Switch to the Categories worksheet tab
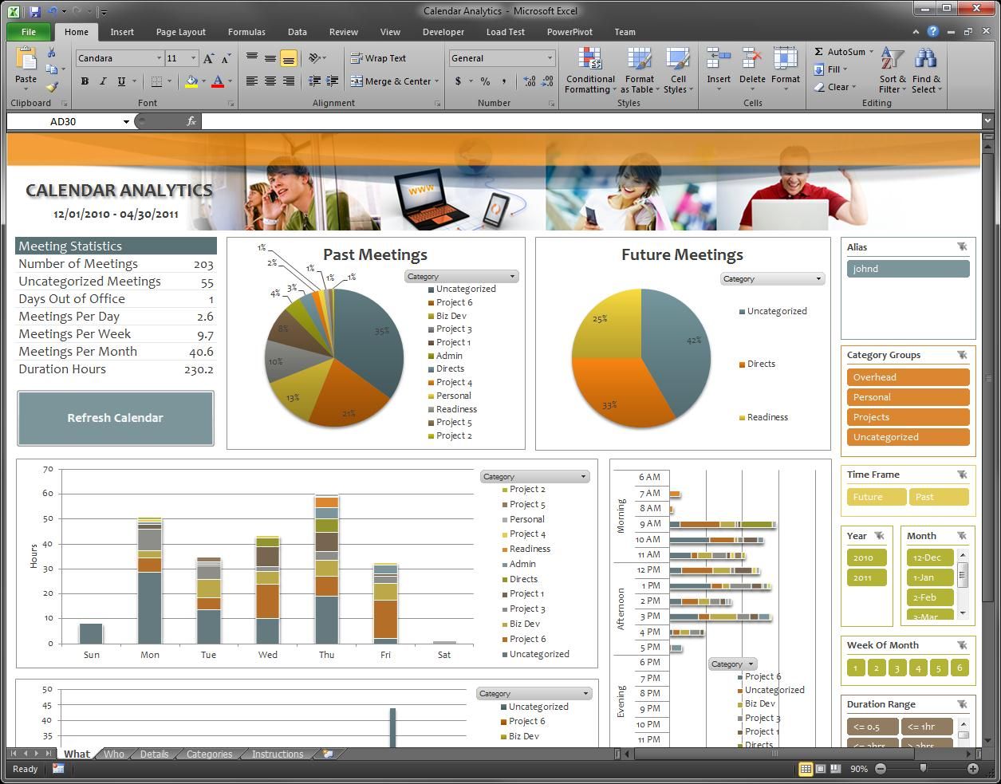The width and height of the screenshot is (1001, 784). 209,754
